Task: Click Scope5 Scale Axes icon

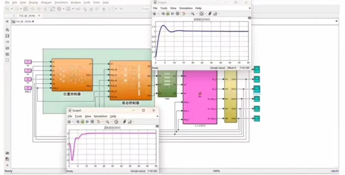Action: click(x=116, y=122)
